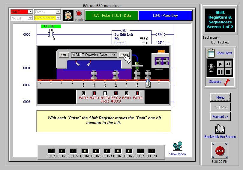Click the technician character icon
This screenshot has height=170, width=243.
tap(68, 15)
